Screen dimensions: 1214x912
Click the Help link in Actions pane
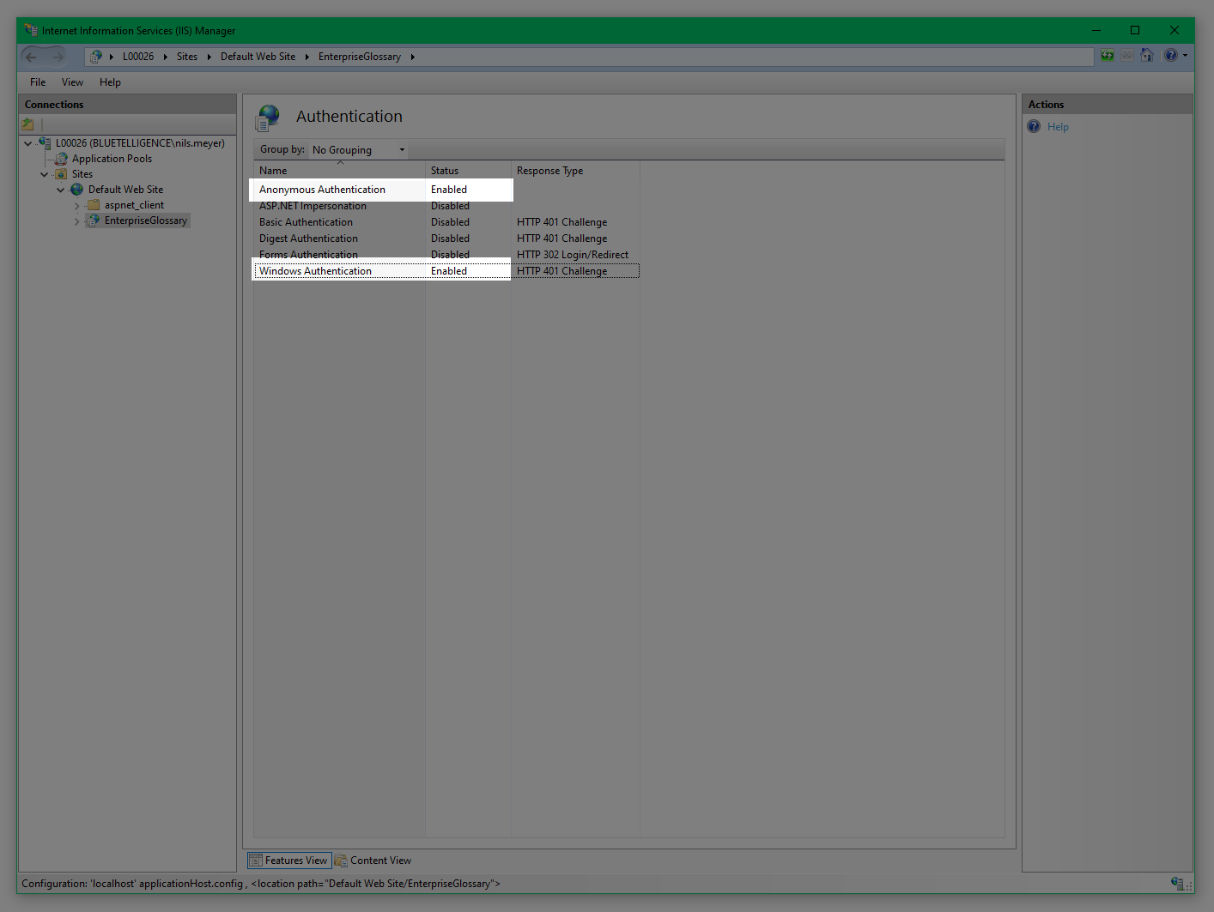pyautogui.click(x=1058, y=127)
